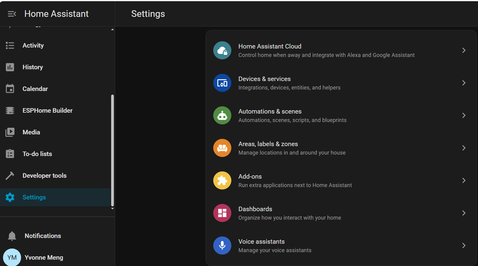
Task: Click the Automations & scenes robot icon
Action: click(x=222, y=115)
